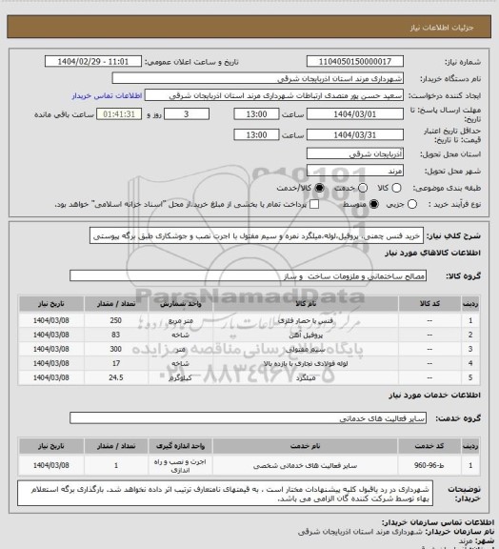Image resolution: width=499 pixels, height=549 pixels.
Task: Click the service code ط-96-960
Action: tap(429, 466)
